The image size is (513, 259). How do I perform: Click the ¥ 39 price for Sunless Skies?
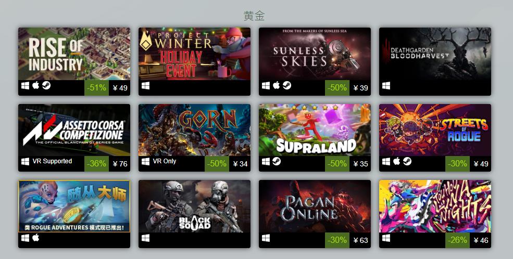pos(360,88)
